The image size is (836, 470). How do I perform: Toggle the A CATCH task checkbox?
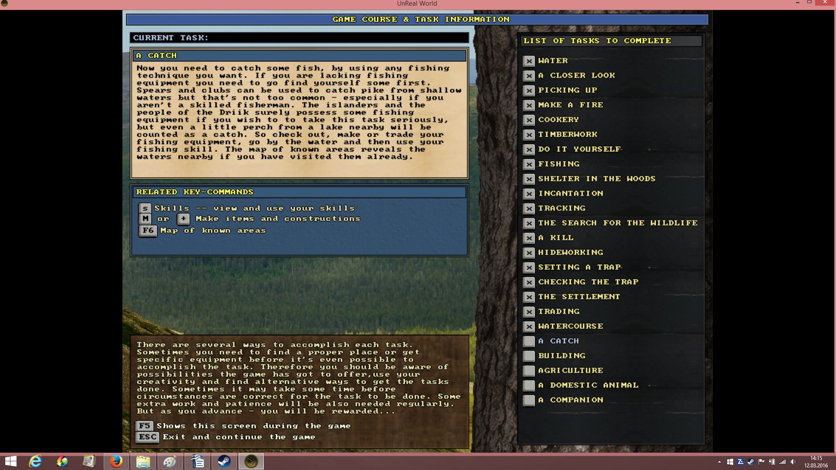(x=529, y=341)
